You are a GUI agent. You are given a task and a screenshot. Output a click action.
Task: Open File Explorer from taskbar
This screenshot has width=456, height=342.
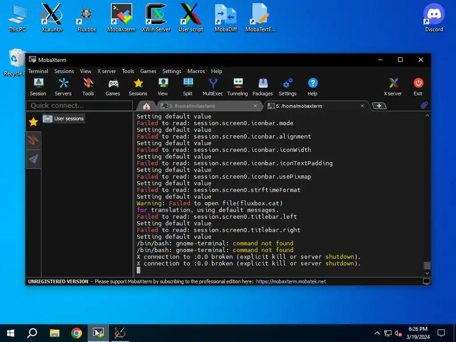[54, 333]
